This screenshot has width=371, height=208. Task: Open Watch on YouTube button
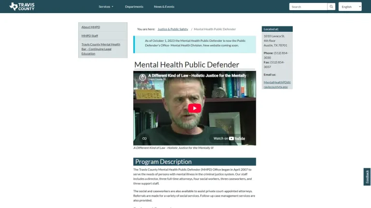point(229,139)
